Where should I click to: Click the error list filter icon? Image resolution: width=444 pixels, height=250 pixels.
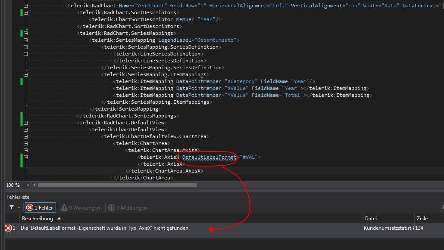pos(12,207)
